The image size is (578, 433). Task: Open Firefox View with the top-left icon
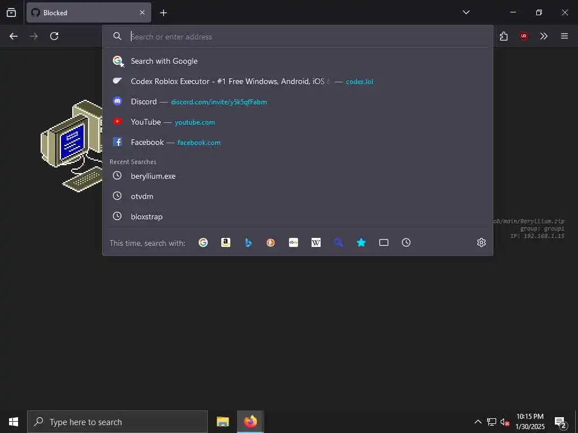click(x=11, y=12)
